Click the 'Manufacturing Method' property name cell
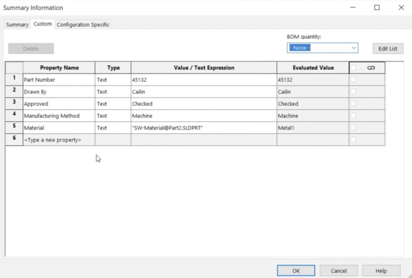This screenshot has height=278, width=412. 59,116
